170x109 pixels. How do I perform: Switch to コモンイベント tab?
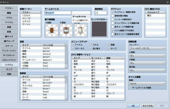[9, 60]
